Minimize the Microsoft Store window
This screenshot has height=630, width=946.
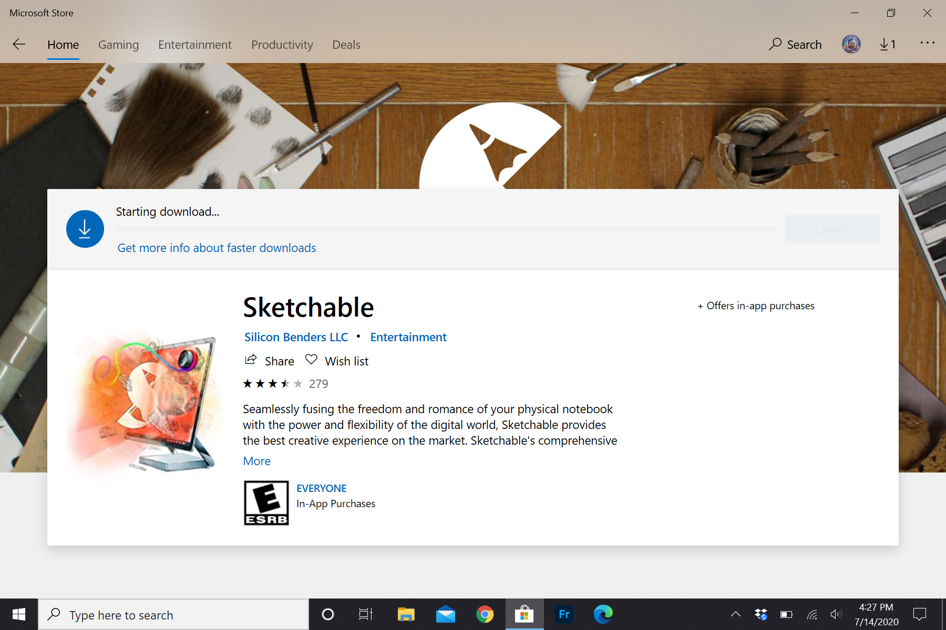855,13
